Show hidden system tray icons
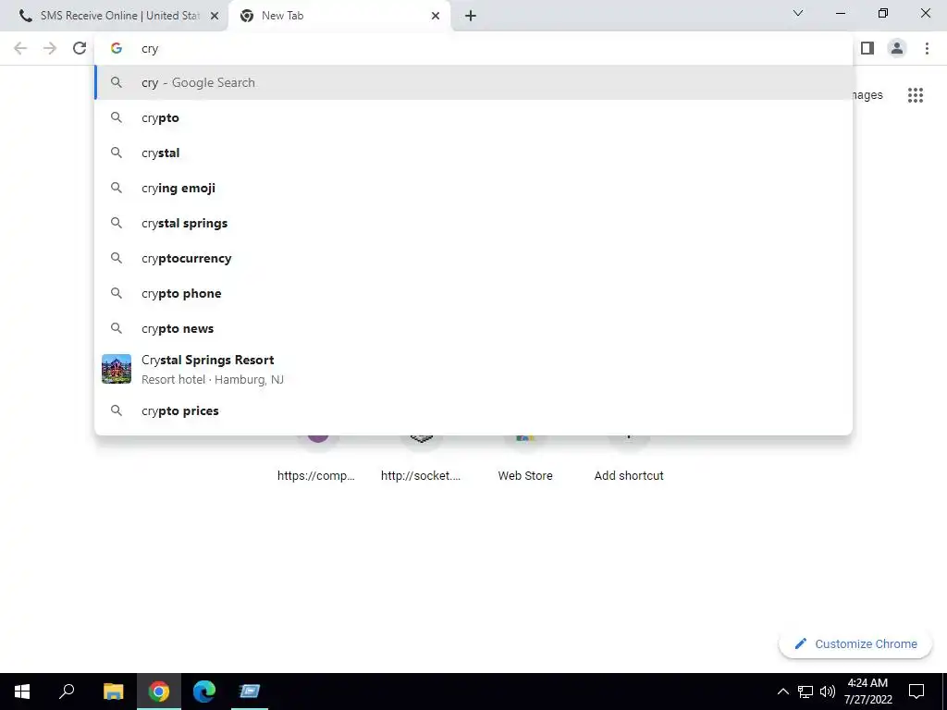 pos(782,692)
